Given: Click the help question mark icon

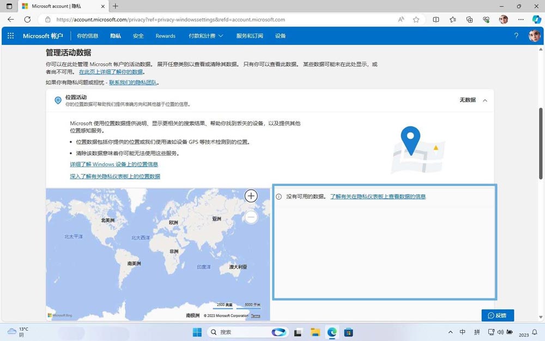Looking at the screenshot, I should tap(516, 35).
